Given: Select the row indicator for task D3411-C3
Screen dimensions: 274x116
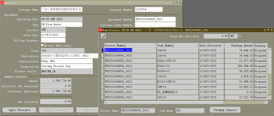Looking at the screenshot, I should (102, 66).
